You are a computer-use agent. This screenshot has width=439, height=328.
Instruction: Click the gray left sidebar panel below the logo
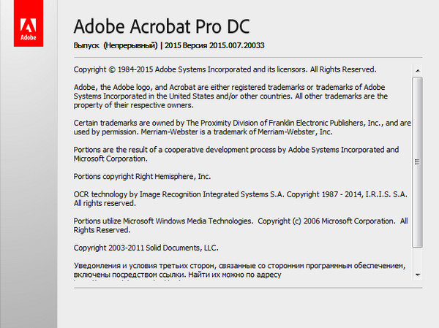point(29,190)
